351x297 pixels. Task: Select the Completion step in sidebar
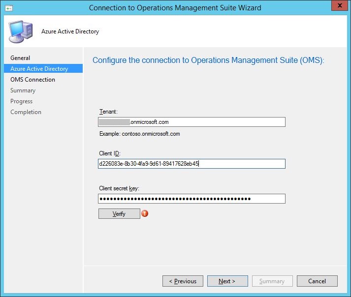tap(26, 112)
